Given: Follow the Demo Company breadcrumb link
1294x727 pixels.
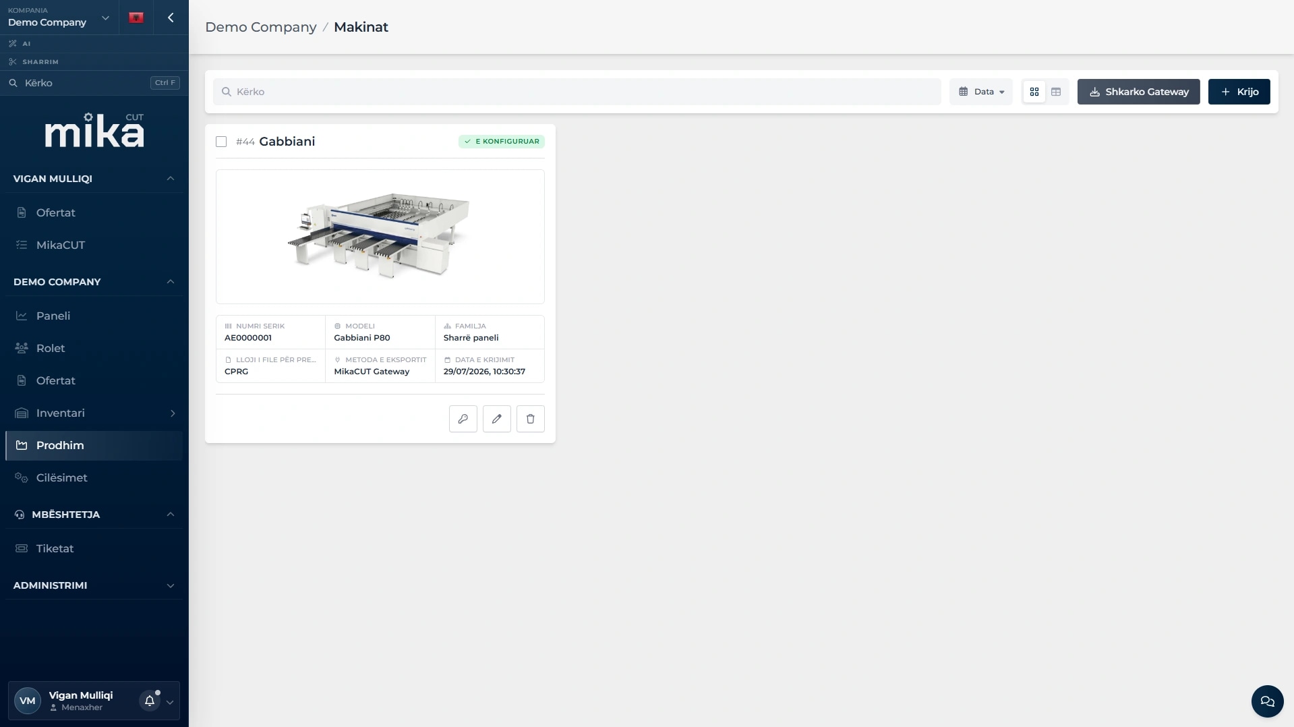Looking at the screenshot, I should pyautogui.click(x=261, y=27).
